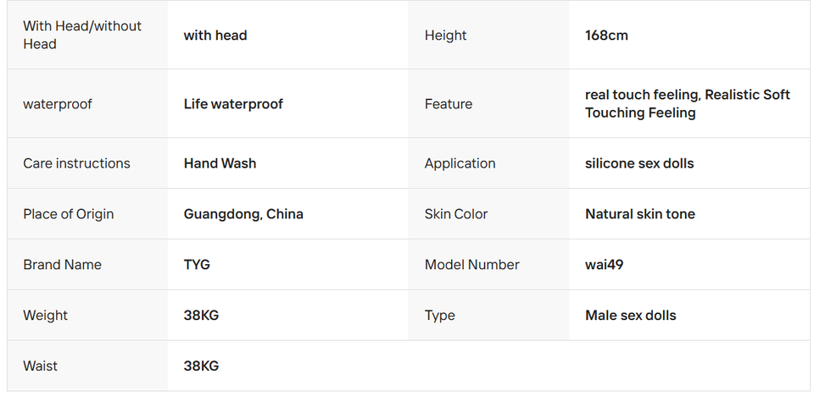Click the "Height" attribute label

pyautogui.click(x=446, y=36)
